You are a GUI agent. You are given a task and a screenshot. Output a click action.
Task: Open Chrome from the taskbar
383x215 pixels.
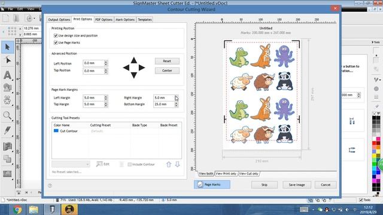[x=17, y=210]
